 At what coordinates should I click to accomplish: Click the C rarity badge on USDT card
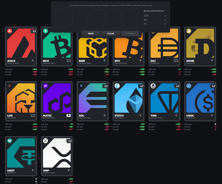[33, 170]
